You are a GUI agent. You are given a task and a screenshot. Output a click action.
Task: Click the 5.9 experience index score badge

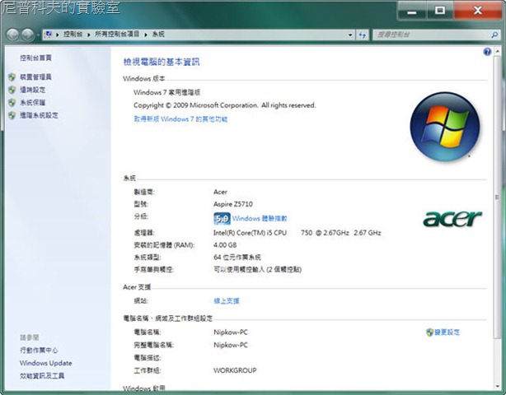click(222, 218)
